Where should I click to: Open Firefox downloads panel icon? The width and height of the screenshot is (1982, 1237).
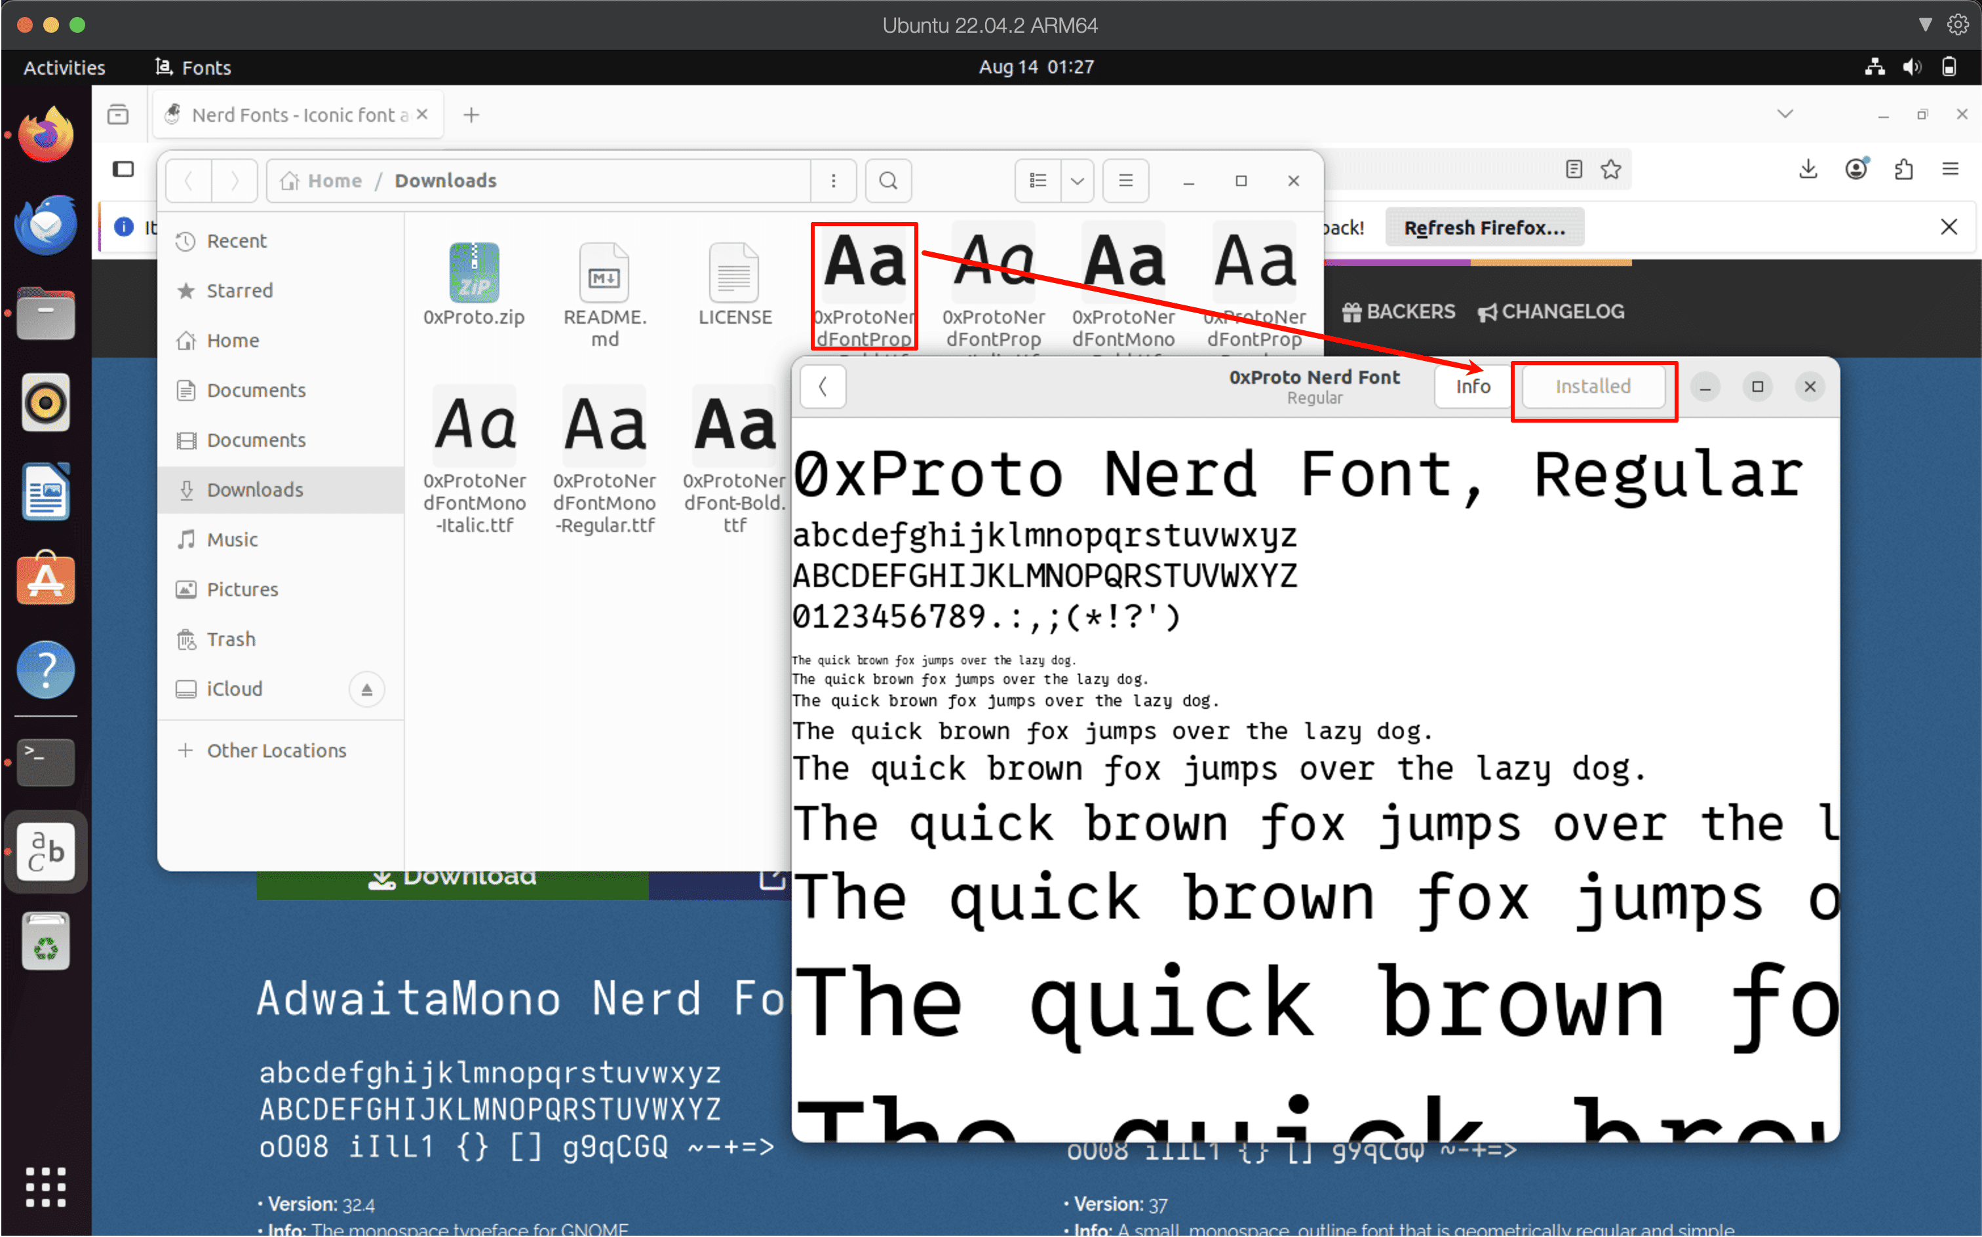1808,169
